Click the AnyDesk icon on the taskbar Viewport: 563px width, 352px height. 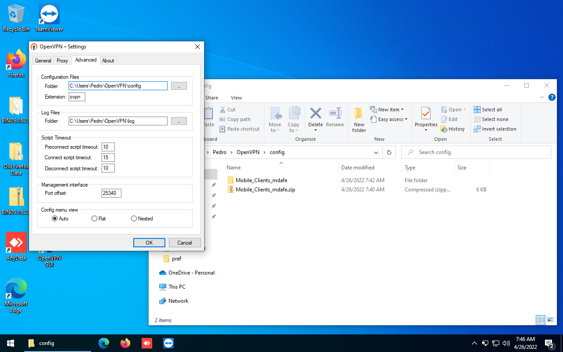(147, 343)
